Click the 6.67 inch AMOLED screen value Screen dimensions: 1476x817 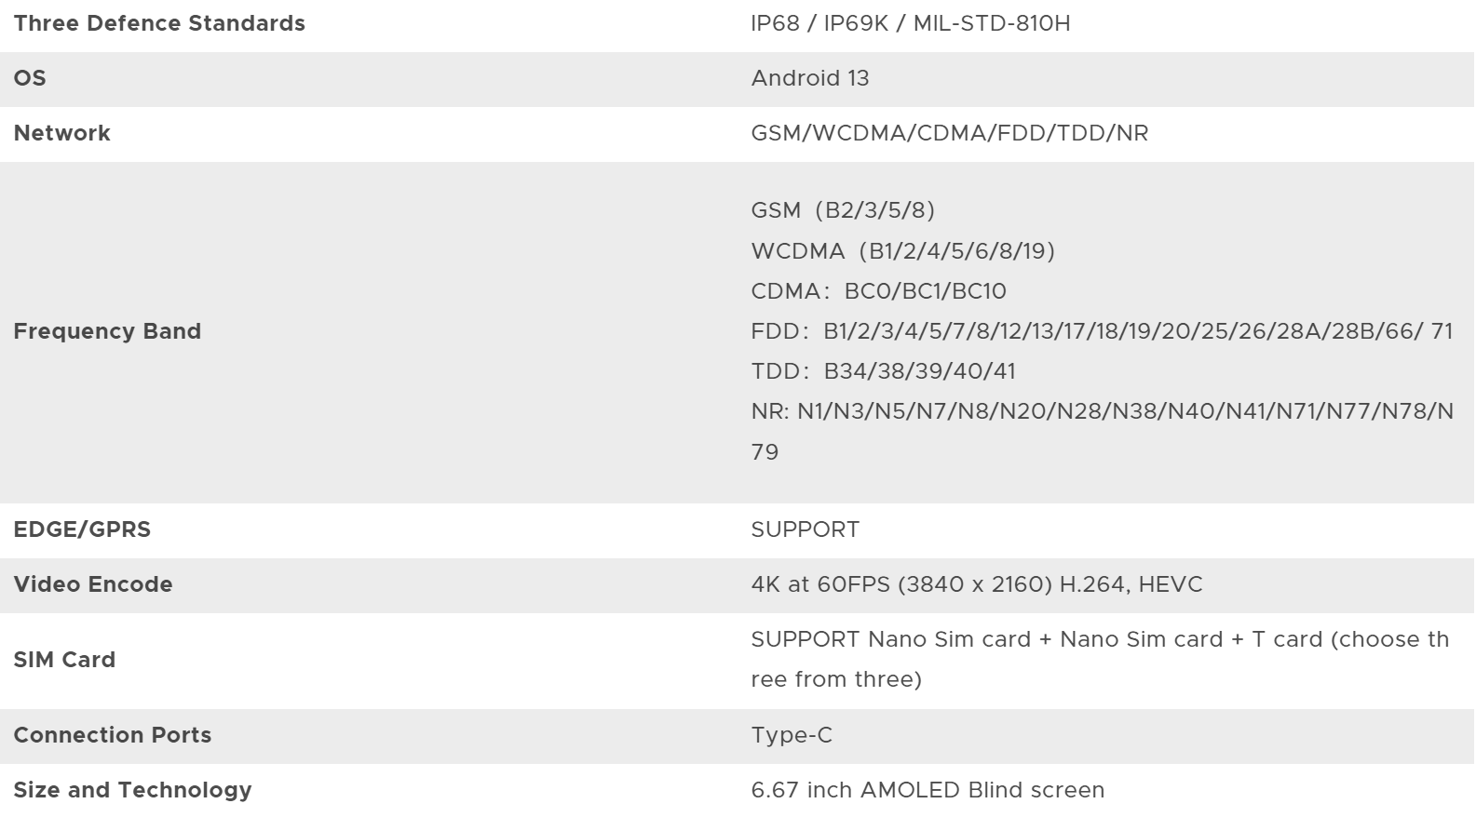pos(927,790)
